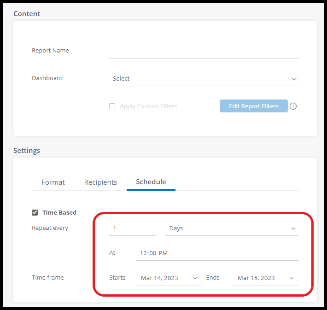Click the Content section heading
The image size is (327, 310).
[27, 14]
